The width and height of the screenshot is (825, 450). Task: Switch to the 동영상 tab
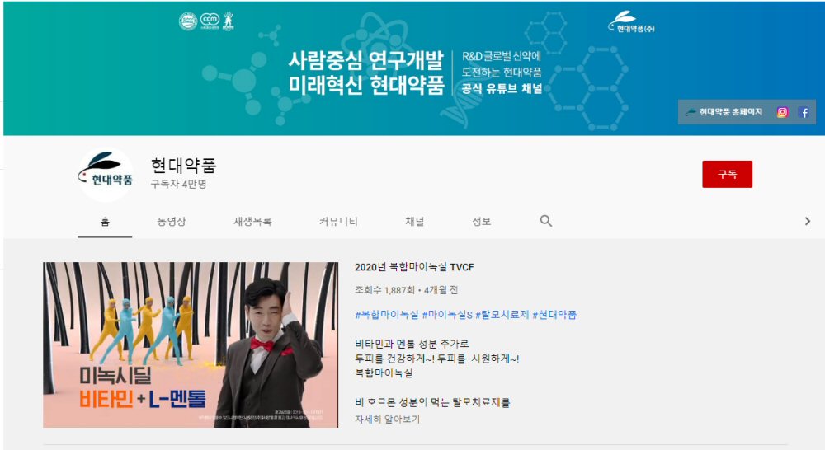point(172,222)
